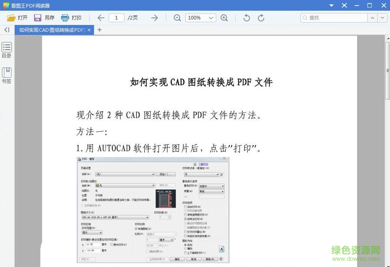The image size is (390, 267).
Task: Show the 目录 contents panel
Action: pyautogui.click(x=6, y=49)
